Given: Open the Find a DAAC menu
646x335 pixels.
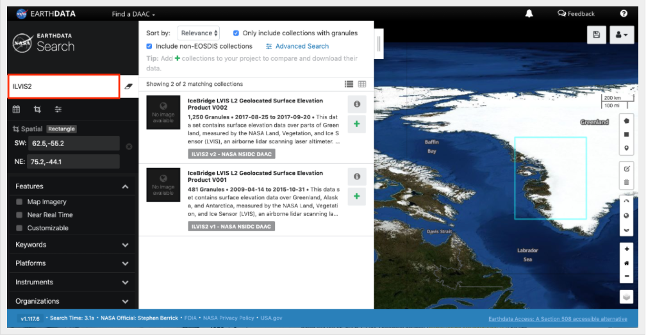Looking at the screenshot, I should coord(133,14).
